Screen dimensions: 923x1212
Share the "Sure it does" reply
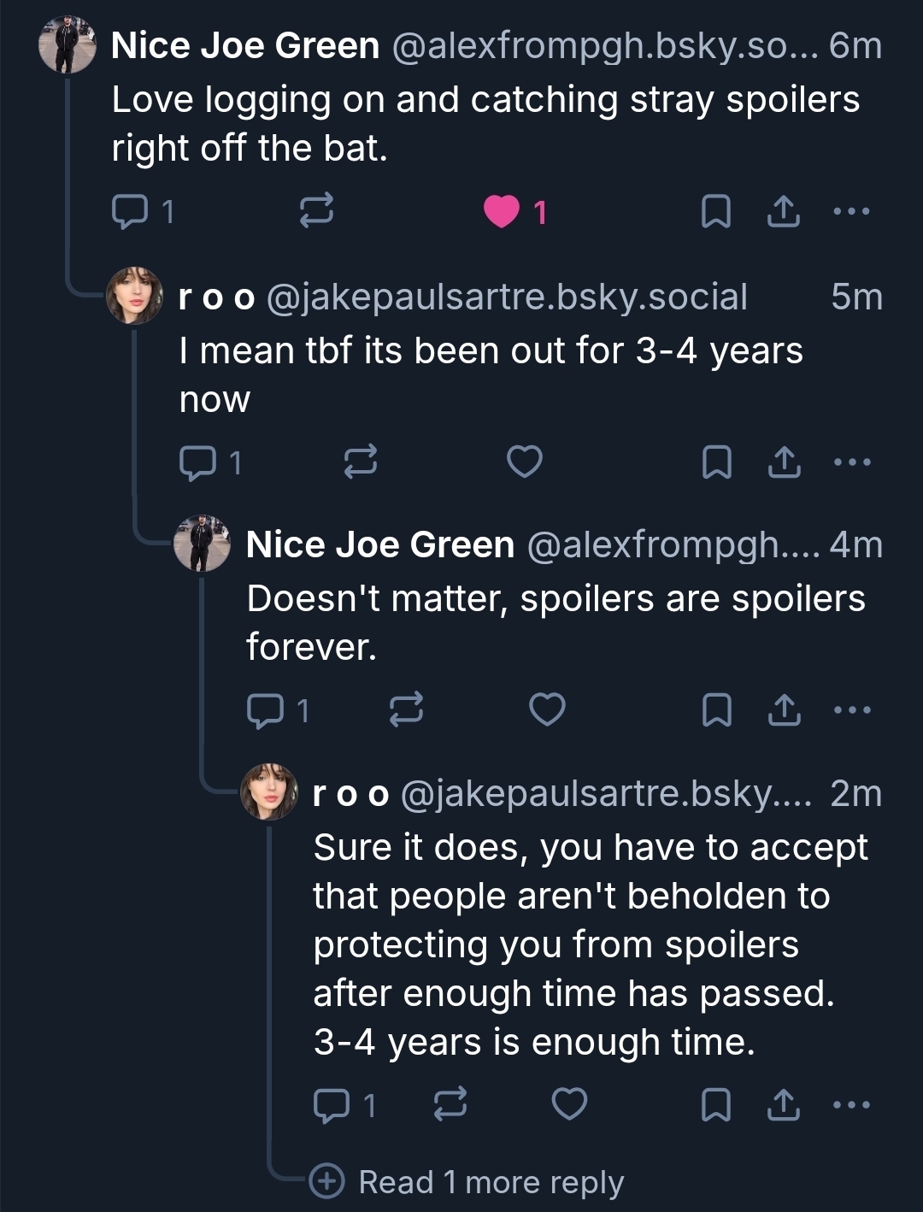(783, 1105)
